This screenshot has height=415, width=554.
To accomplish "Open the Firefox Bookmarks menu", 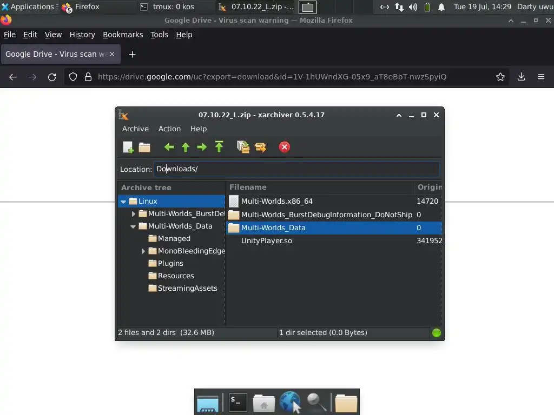I will 123,35.
